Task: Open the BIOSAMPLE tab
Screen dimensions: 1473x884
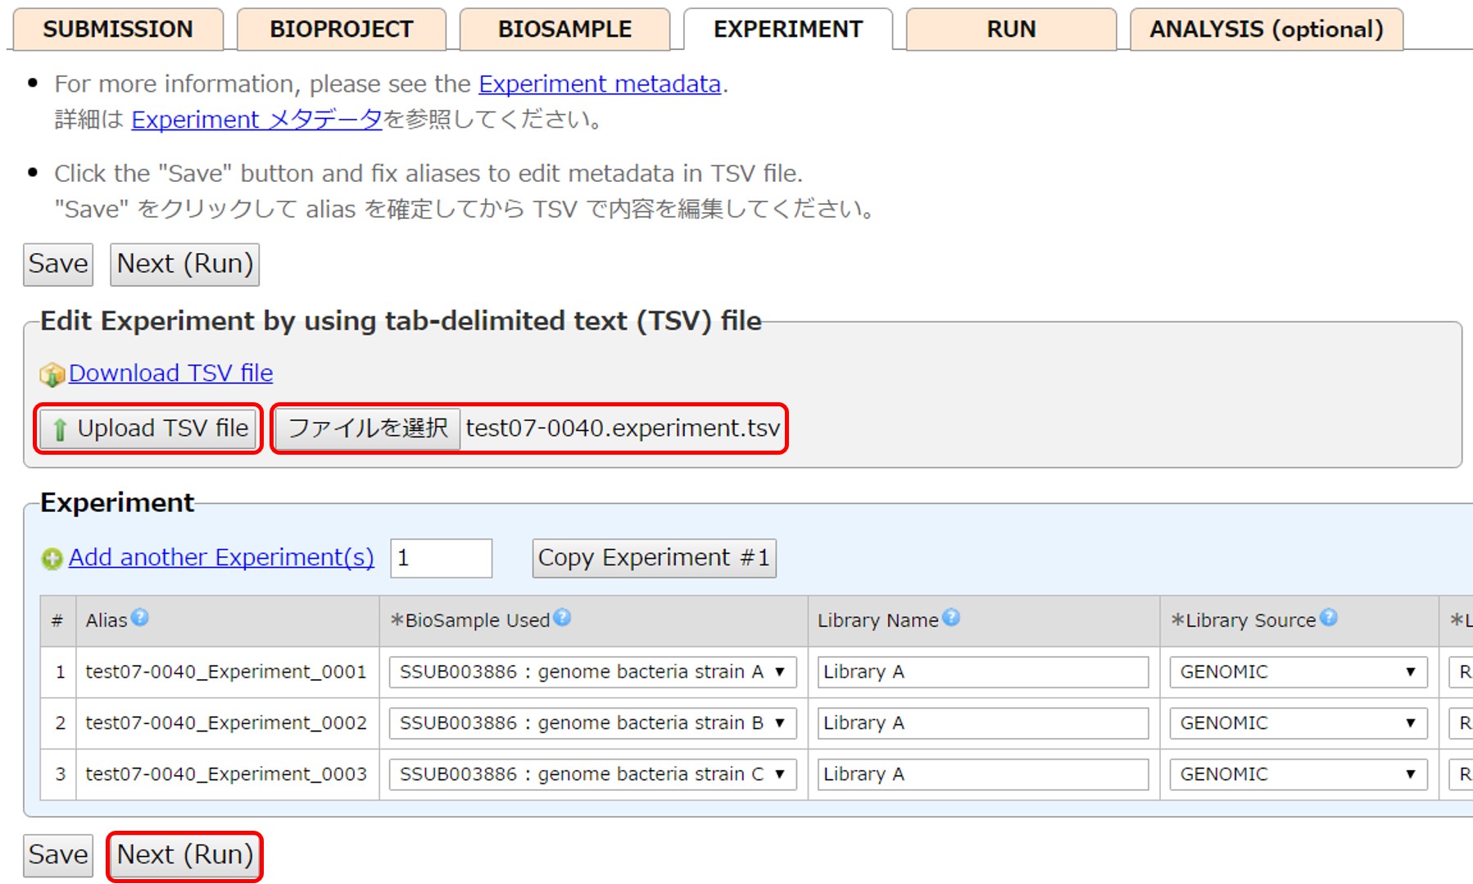Action: (564, 29)
